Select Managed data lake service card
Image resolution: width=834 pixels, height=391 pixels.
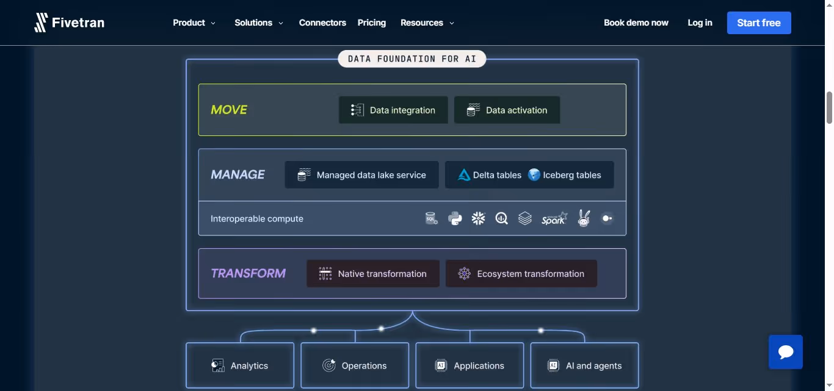click(x=361, y=174)
